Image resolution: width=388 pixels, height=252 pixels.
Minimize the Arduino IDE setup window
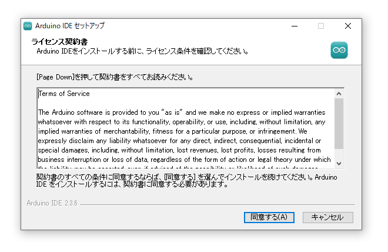point(295,26)
